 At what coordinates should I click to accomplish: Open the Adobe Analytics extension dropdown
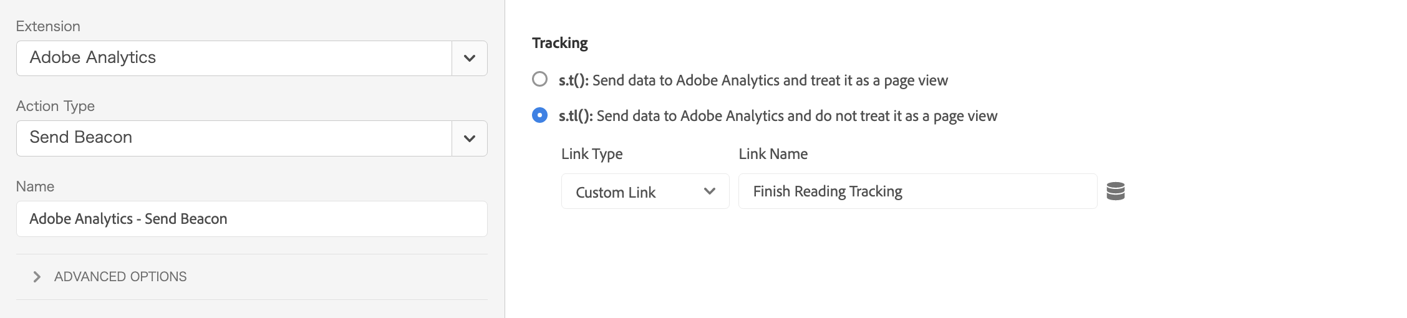[251, 58]
